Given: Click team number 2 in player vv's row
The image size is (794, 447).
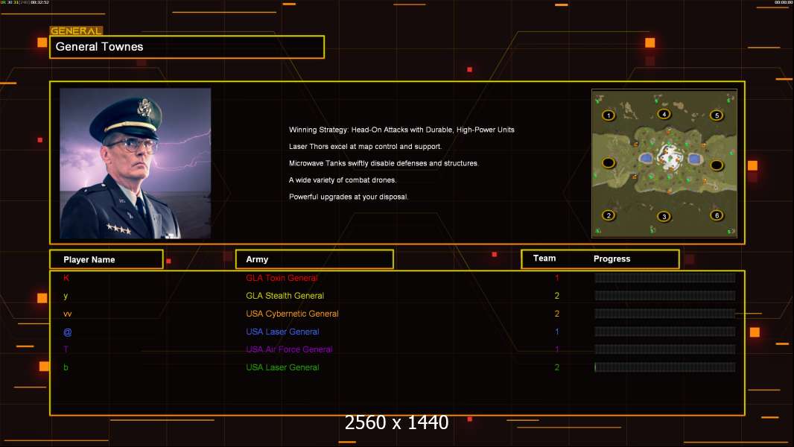Looking at the screenshot, I should [557, 314].
